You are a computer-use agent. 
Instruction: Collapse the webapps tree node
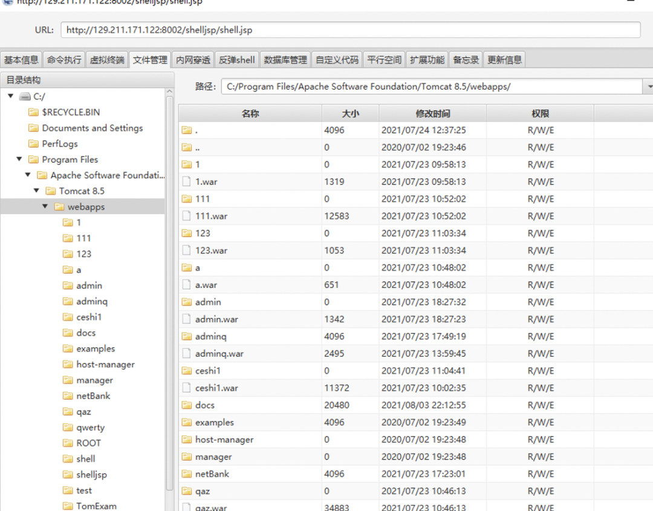[x=45, y=207]
